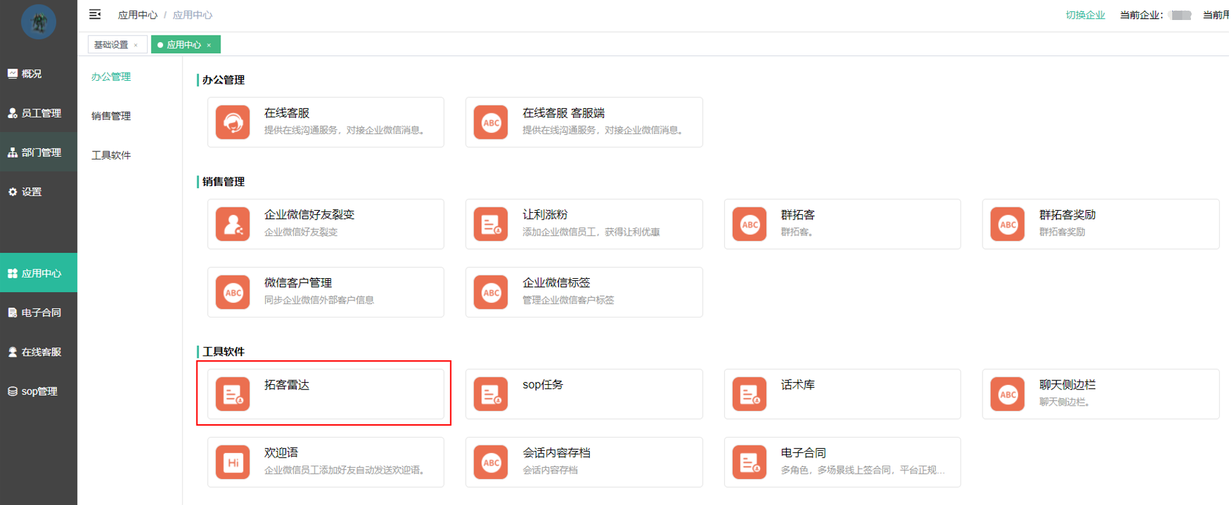
Task: Switch to the 基础设置 tab
Action: click(x=111, y=45)
